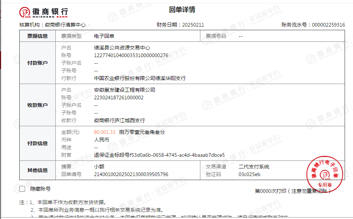Toggle the 隐藏账号 checkbox
353x219 pixels.
click(x=22, y=189)
